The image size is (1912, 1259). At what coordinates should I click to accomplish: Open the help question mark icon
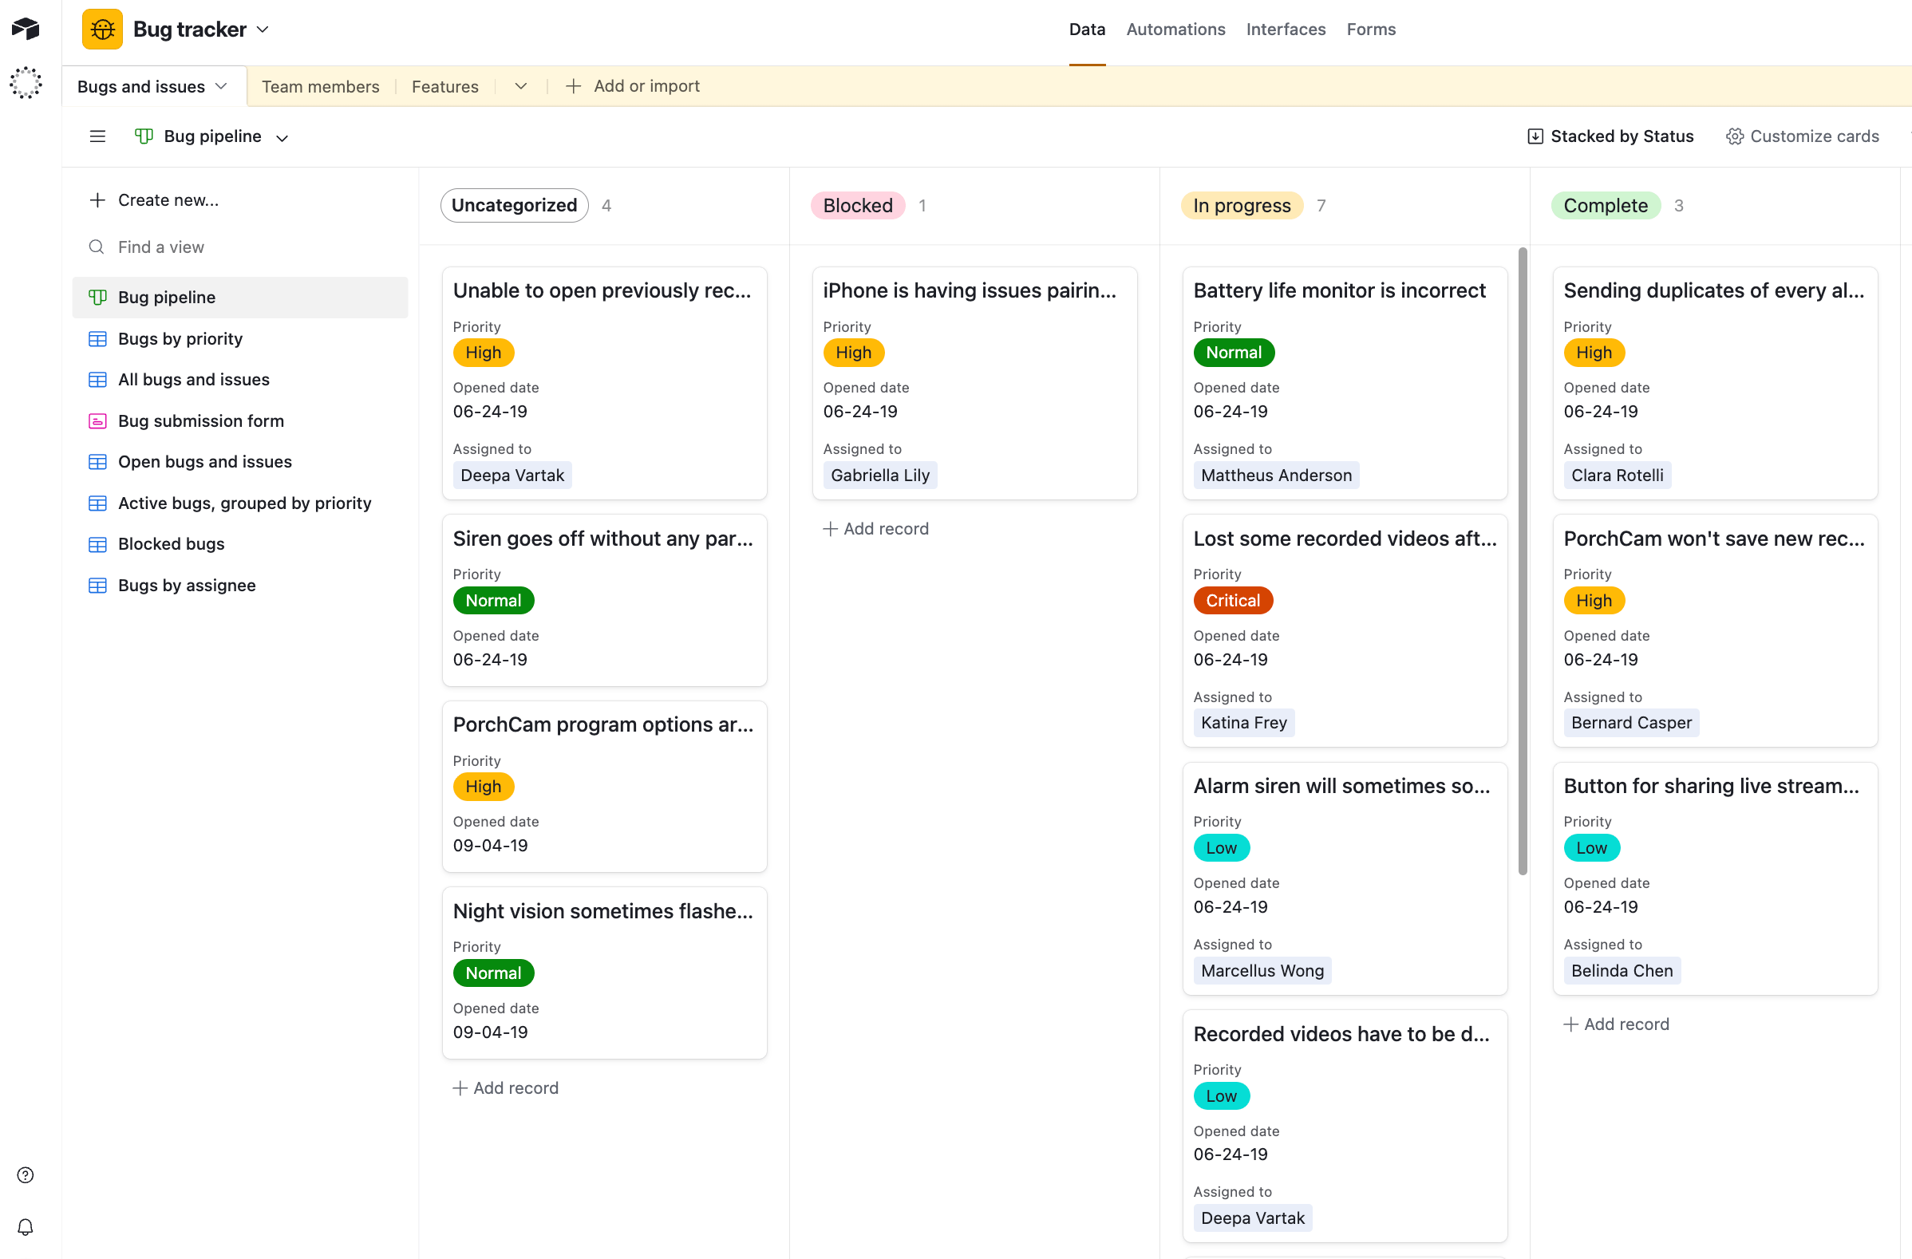25,1174
